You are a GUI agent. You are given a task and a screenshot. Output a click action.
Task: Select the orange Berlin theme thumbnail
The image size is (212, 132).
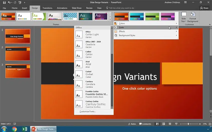point(8,16)
